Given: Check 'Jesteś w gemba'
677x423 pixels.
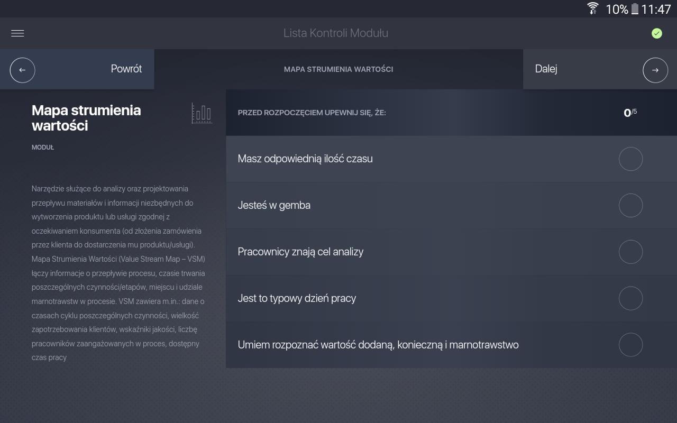Looking at the screenshot, I should (x=630, y=206).
